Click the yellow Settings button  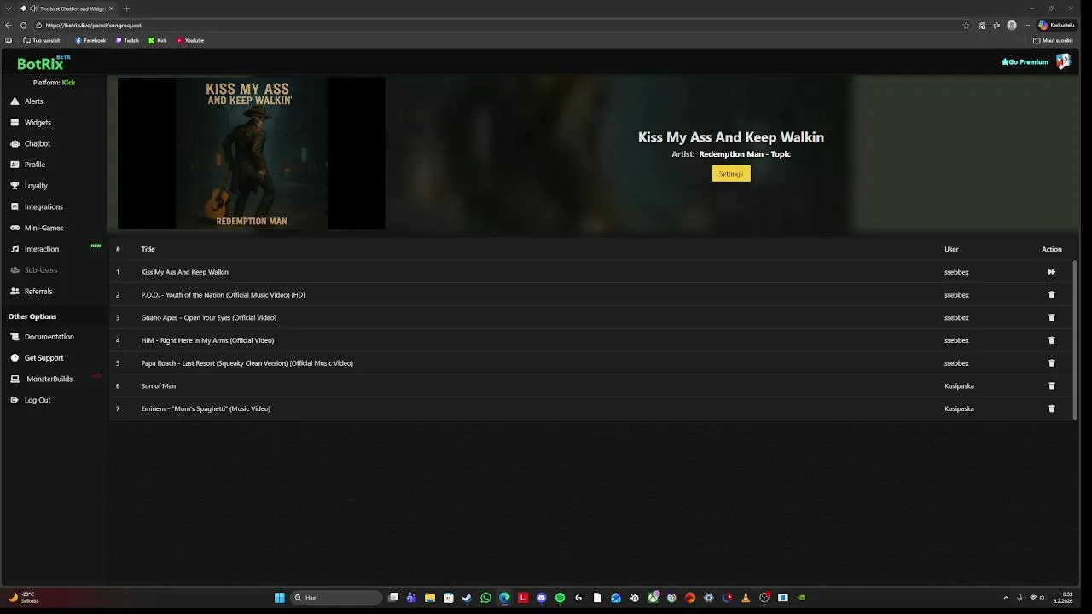pos(731,173)
